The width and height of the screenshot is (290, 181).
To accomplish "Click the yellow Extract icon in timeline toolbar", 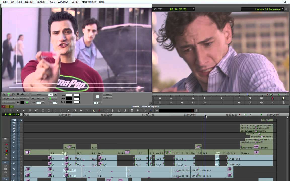I will (x=94, y=110).
